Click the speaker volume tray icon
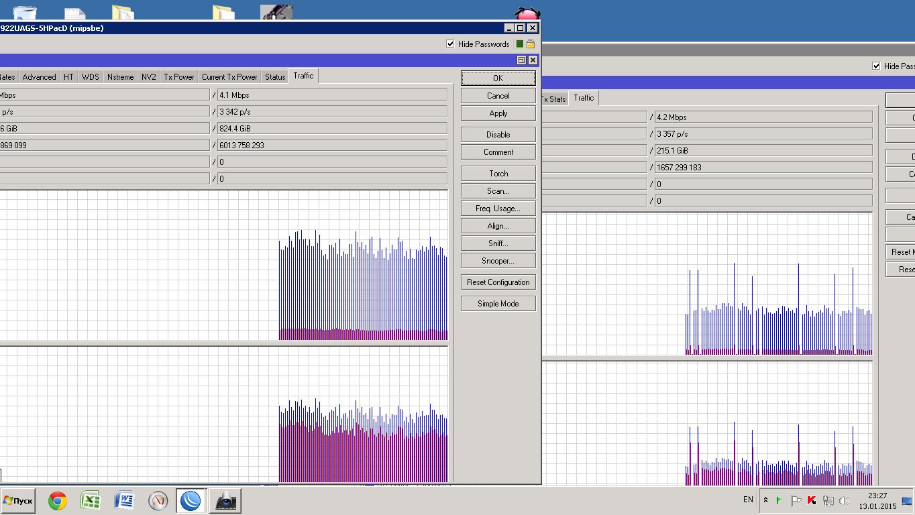915x515 pixels. click(844, 500)
